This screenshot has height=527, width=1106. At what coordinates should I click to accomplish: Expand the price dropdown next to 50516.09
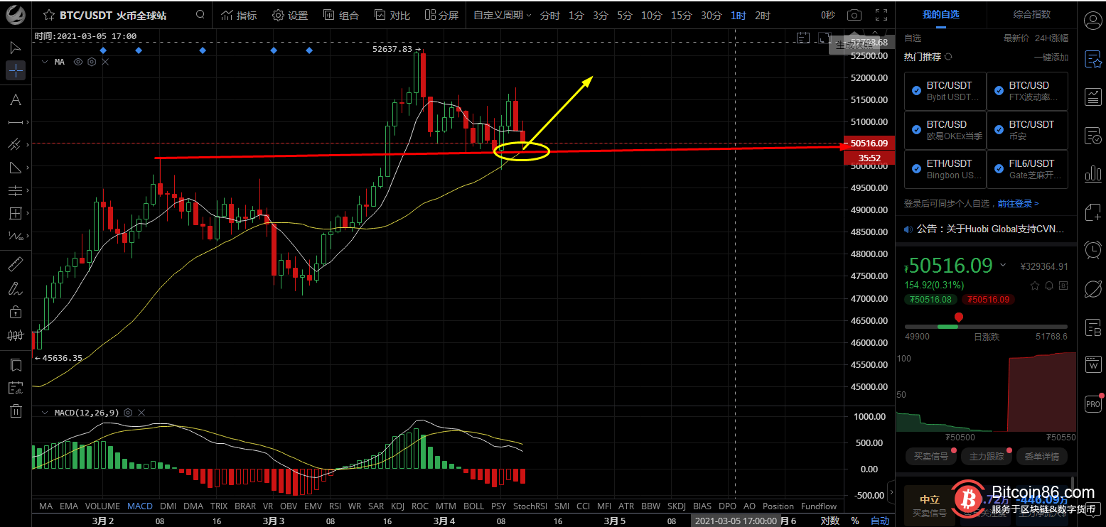[x=1003, y=266]
